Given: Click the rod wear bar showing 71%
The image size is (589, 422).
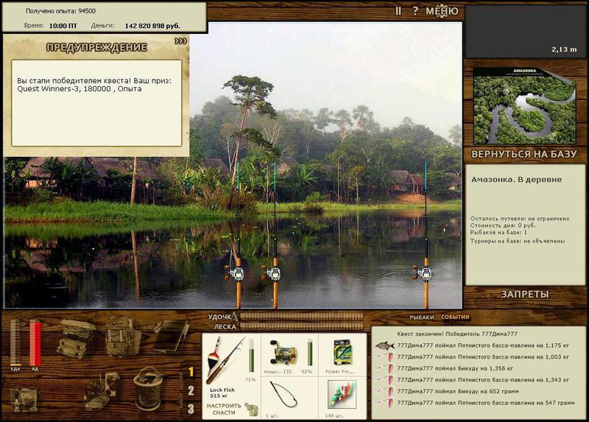Looking at the screenshot, I should click(x=251, y=355).
